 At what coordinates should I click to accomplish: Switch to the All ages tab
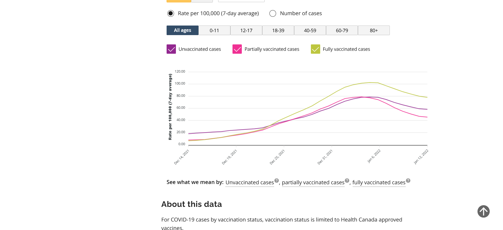183,30
